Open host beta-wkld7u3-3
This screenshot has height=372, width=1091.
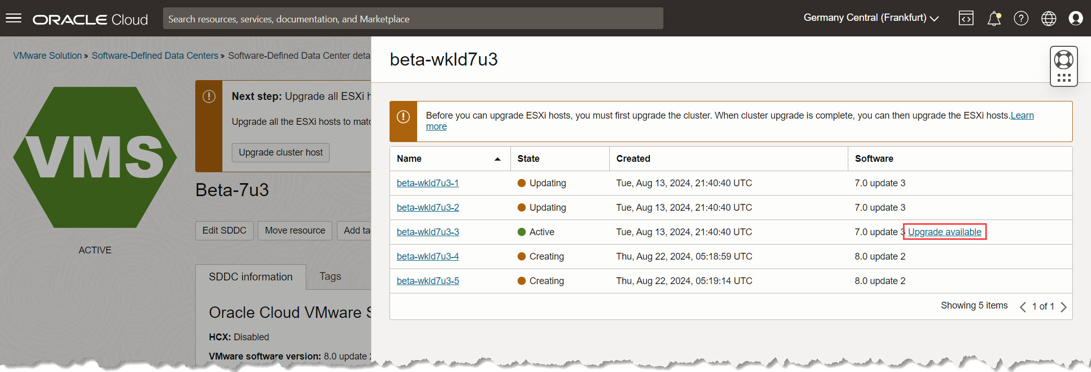click(x=428, y=232)
